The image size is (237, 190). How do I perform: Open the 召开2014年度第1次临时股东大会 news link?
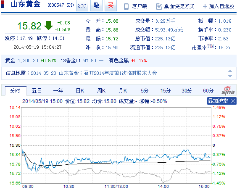[x=120, y=73]
